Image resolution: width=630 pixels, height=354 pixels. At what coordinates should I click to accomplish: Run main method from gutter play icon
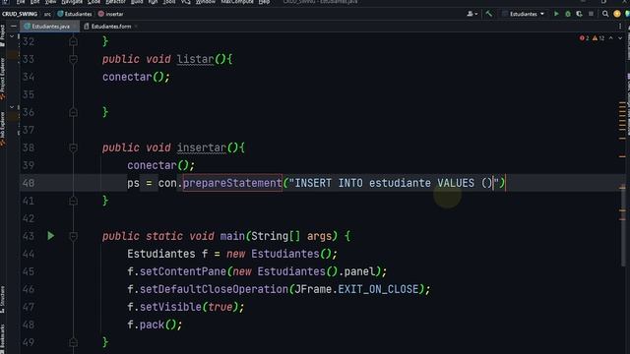[x=50, y=236]
